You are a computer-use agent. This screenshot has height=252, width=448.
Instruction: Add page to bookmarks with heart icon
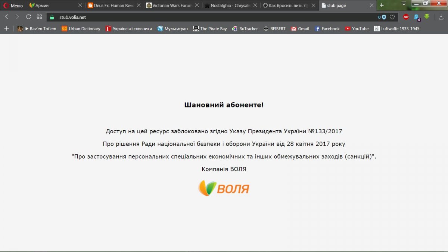[392, 17]
